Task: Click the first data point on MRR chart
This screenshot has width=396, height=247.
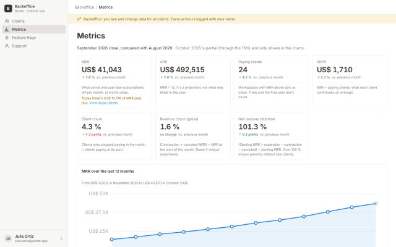Action: tap(112, 240)
